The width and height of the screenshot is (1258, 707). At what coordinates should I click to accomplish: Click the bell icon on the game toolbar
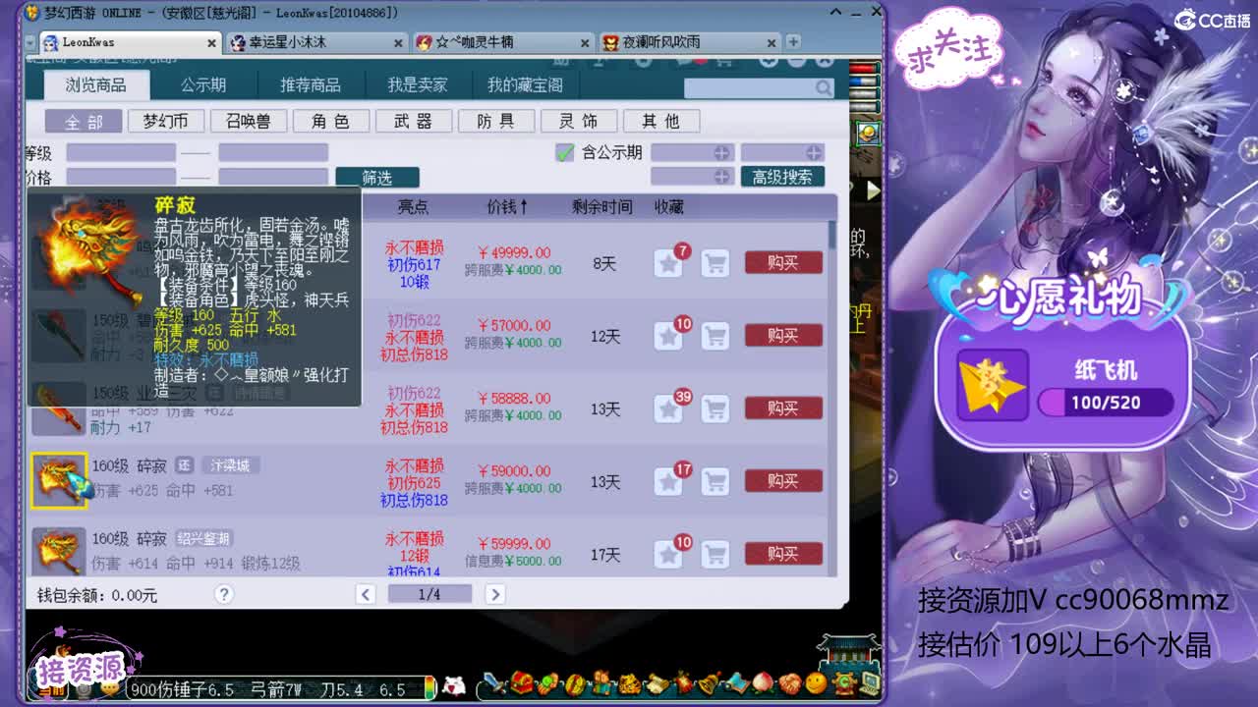pyautogui.click(x=707, y=684)
